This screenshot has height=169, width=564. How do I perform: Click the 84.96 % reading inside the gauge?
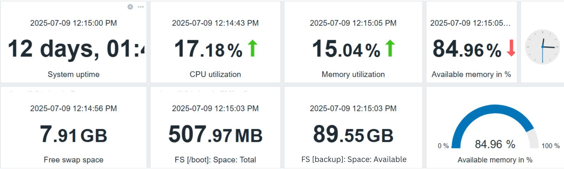click(495, 144)
